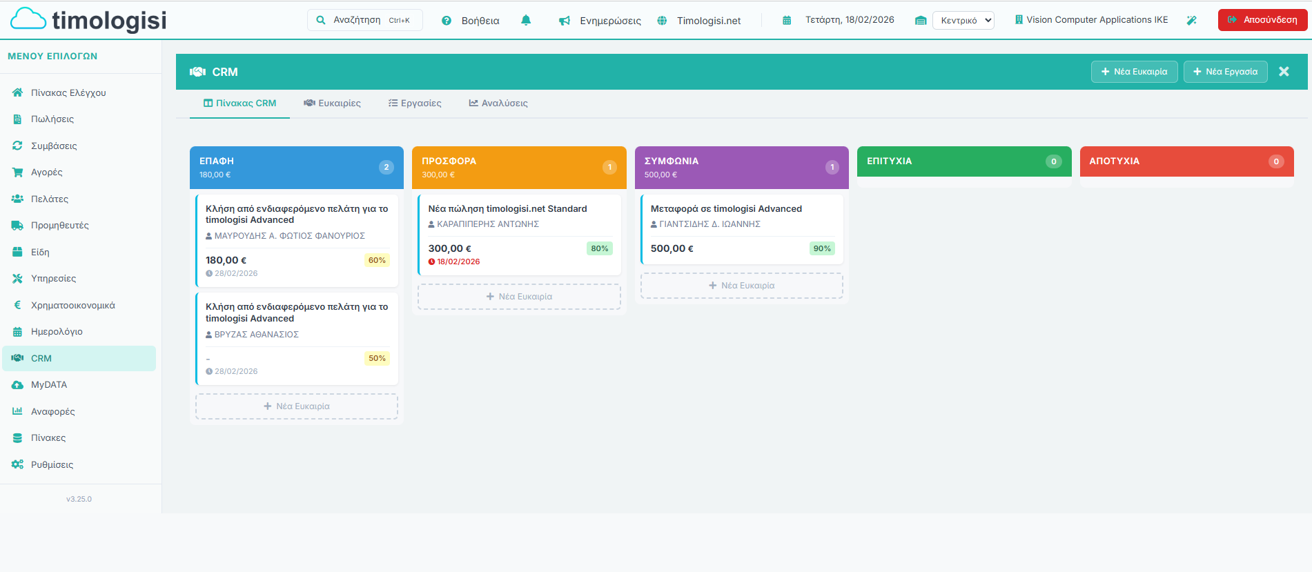Switch to the Εργασίες tab
The height and width of the screenshot is (572, 1312).
pyautogui.click(x=415, y=103)
